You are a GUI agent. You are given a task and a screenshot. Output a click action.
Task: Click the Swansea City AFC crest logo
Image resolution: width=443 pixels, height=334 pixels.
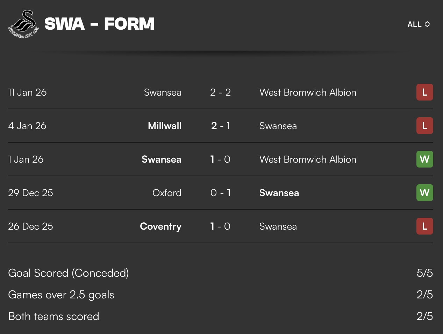click(x=23, y=24)
